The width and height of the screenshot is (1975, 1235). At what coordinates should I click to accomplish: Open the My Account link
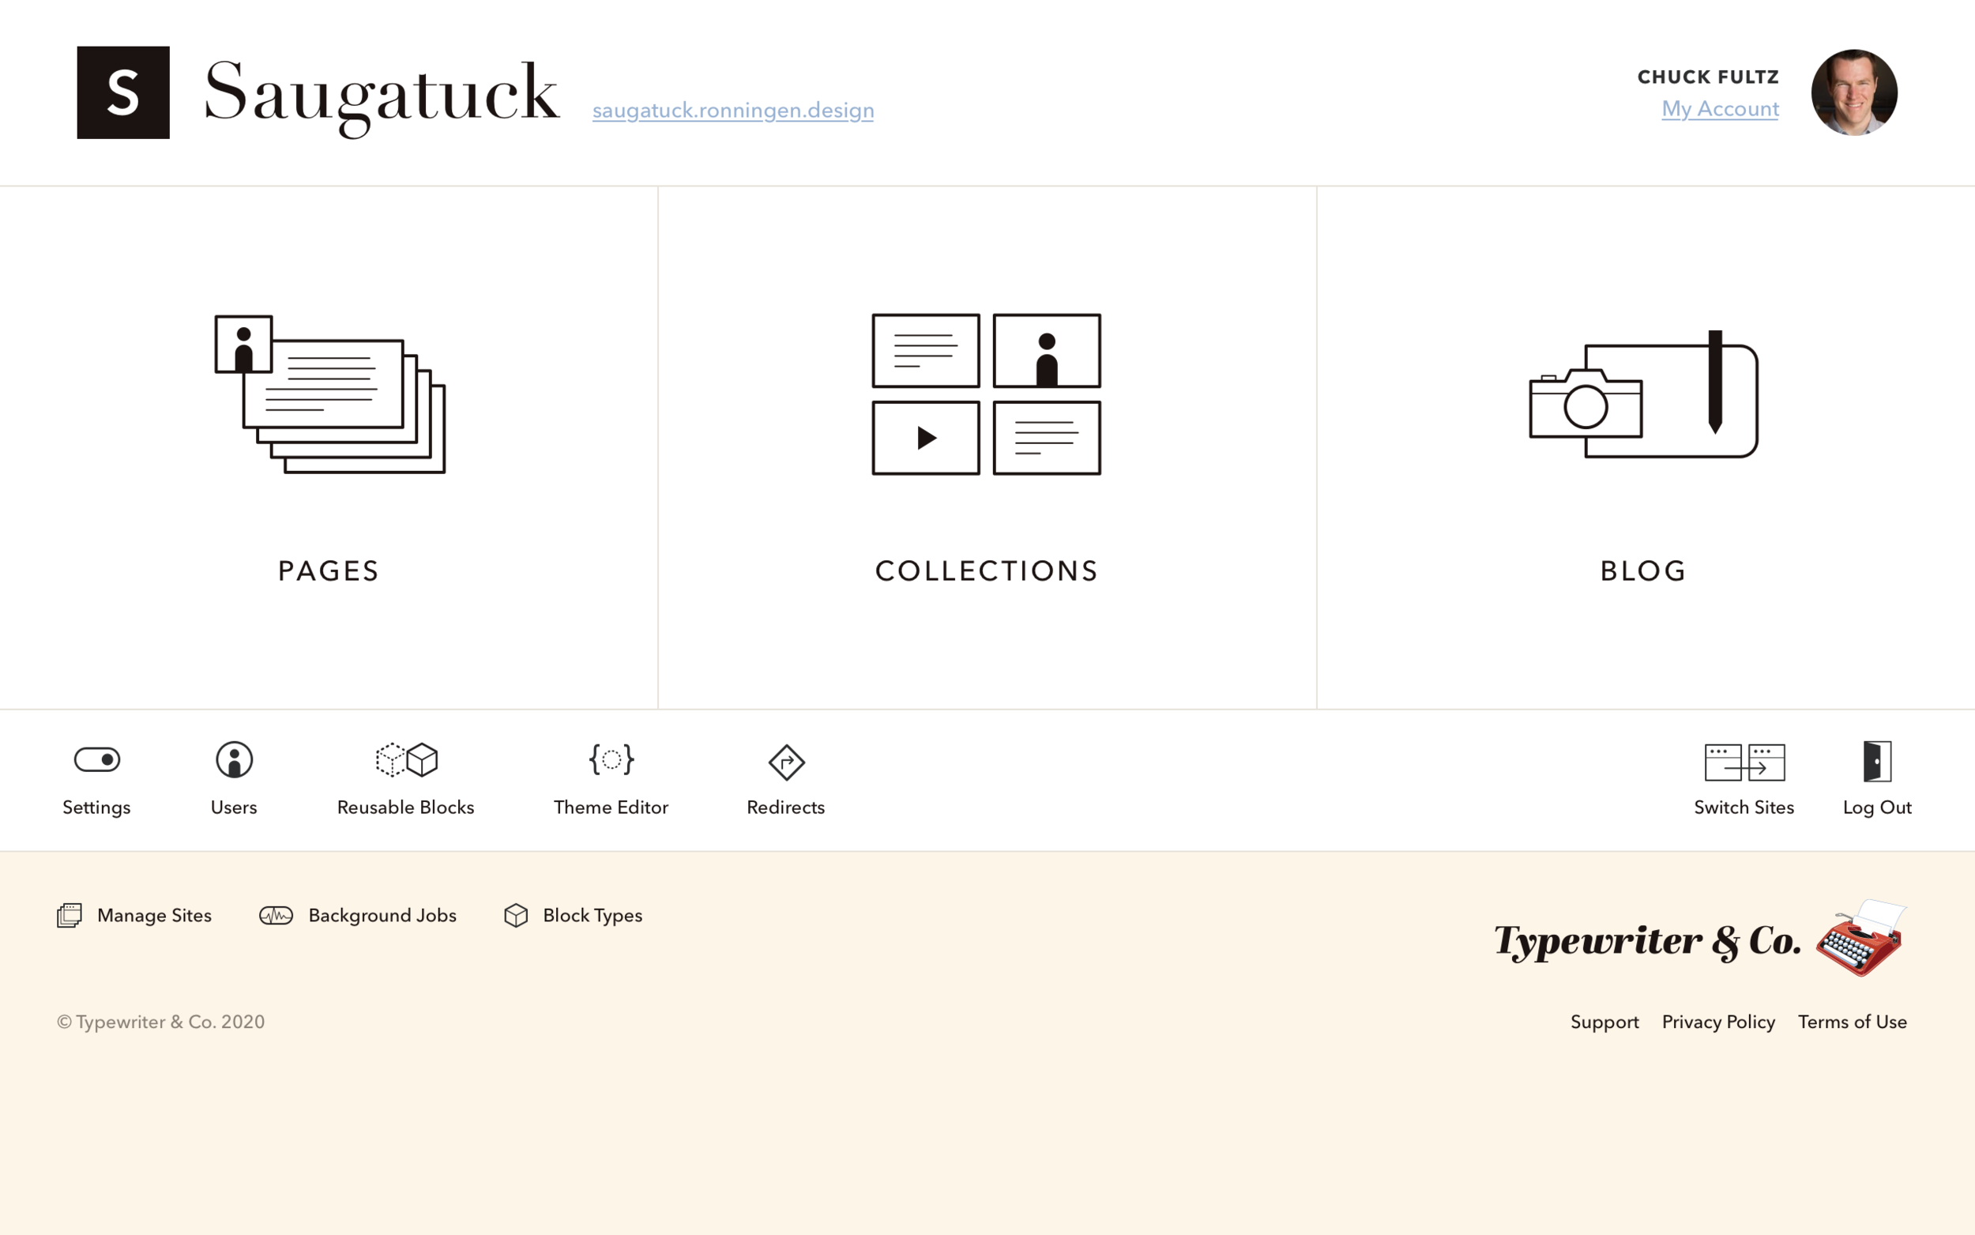pos(1720,108)
